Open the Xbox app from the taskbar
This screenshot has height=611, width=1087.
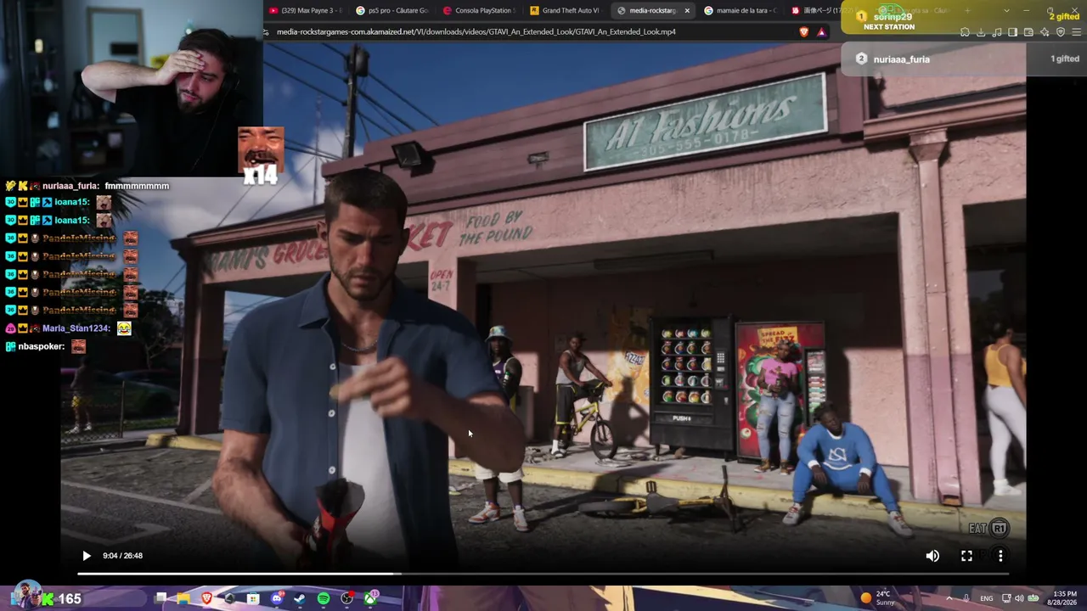(x=370, y=598)
